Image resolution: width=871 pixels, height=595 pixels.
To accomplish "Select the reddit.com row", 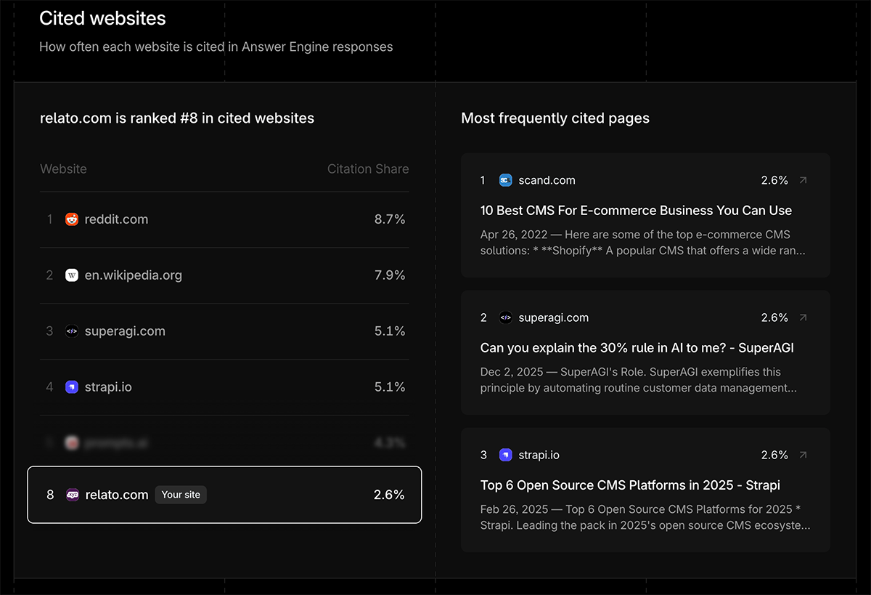I will [224, 219].
